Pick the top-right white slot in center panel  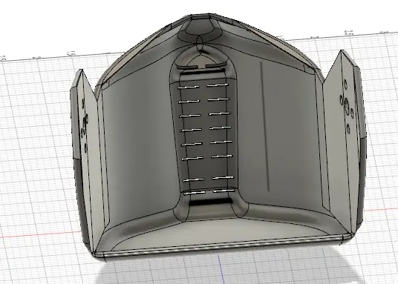[x=218, y=85]
